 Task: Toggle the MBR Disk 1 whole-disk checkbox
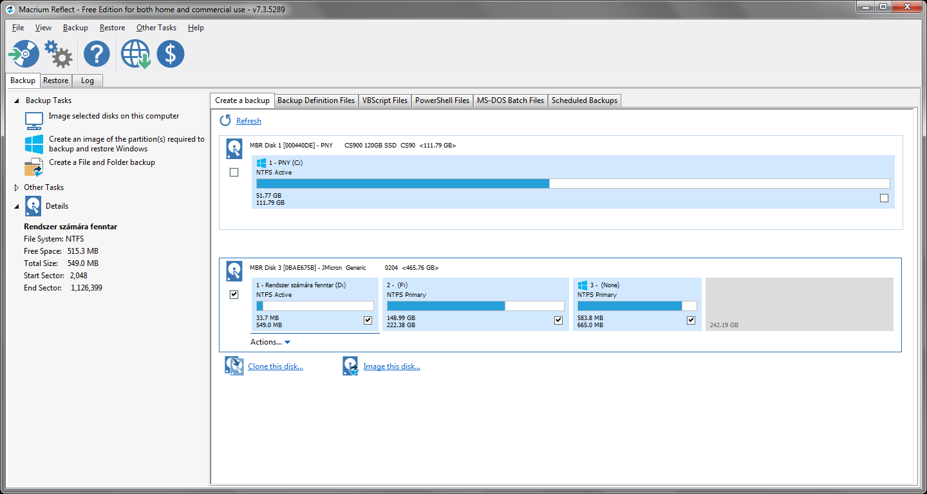(x=234, y=173)
